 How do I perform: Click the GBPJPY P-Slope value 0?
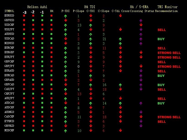(78, 66)
